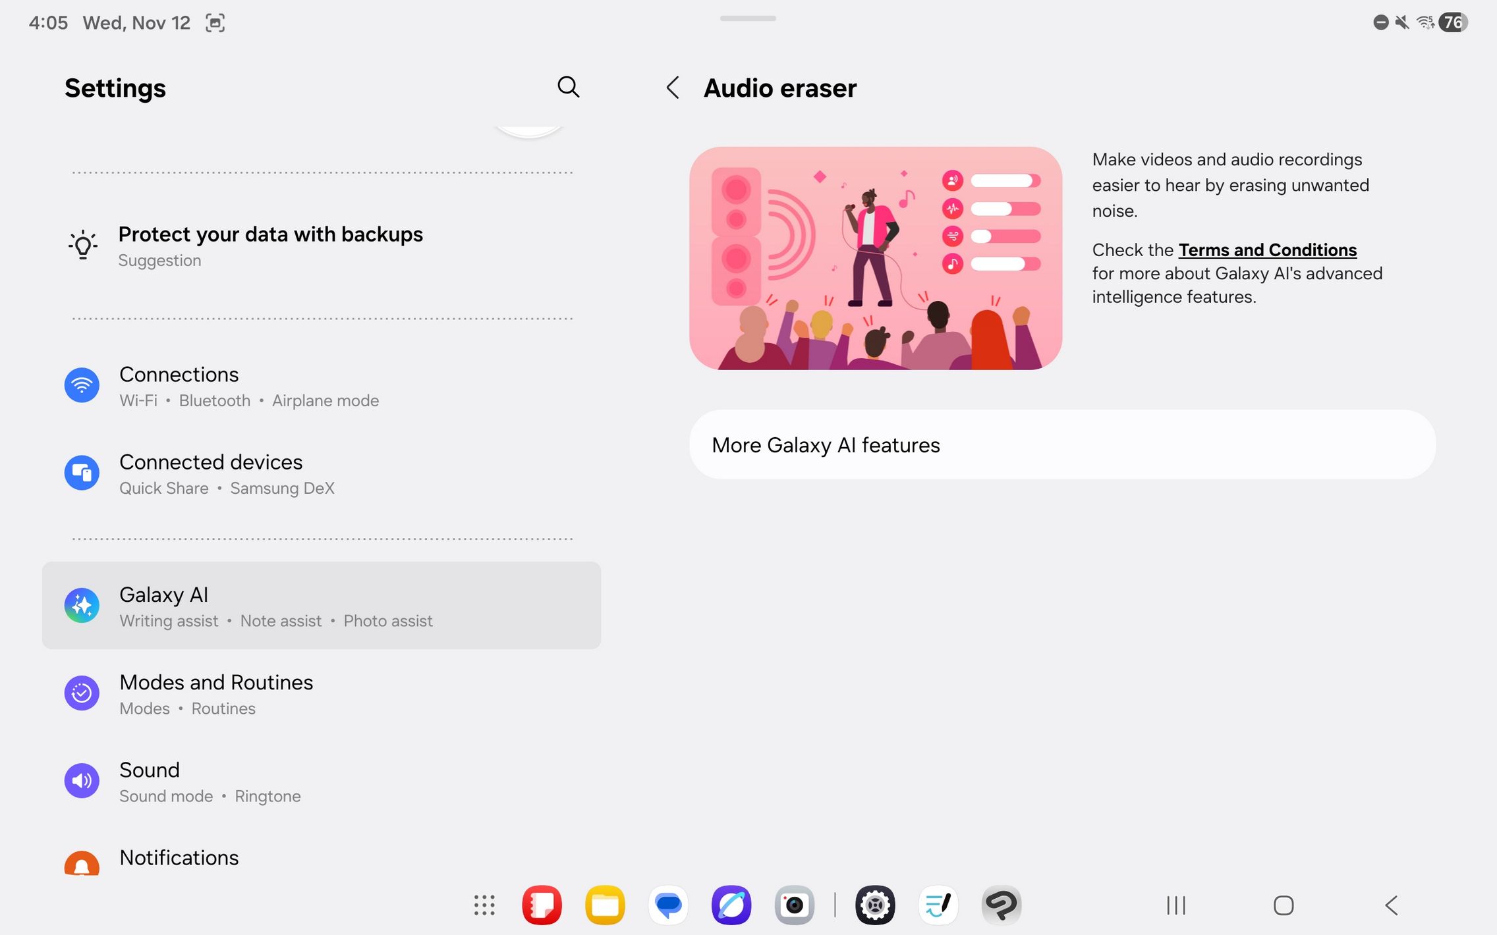Viewport: 1497px width, 935px height.
Task: Open the yellow My Files app
Action: pyautogui.click(x=605, y=905)
